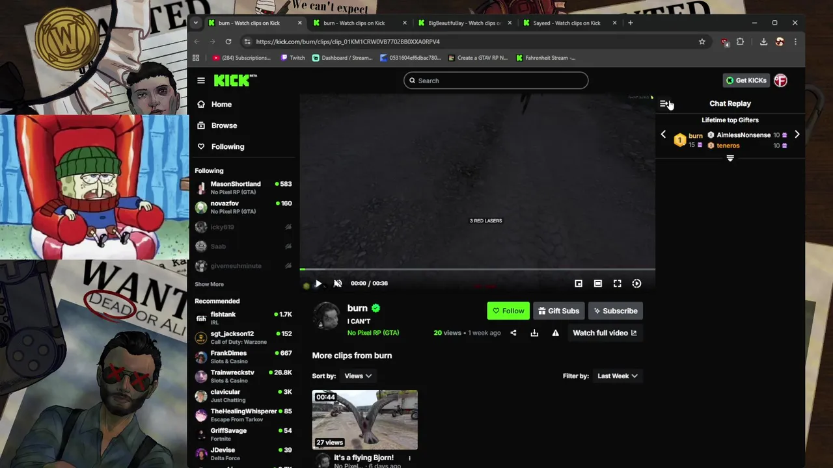Screen dimensions: 833x468
Task: Open novazfov channel in Following
Action: point(243,207)
